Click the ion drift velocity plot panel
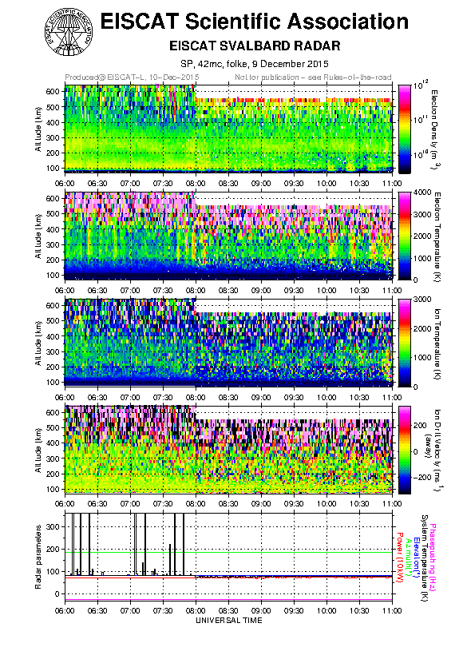463x655 pixels. [228, 450]
